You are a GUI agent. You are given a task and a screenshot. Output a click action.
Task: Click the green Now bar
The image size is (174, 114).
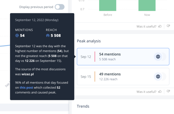(x=147, y=6)
